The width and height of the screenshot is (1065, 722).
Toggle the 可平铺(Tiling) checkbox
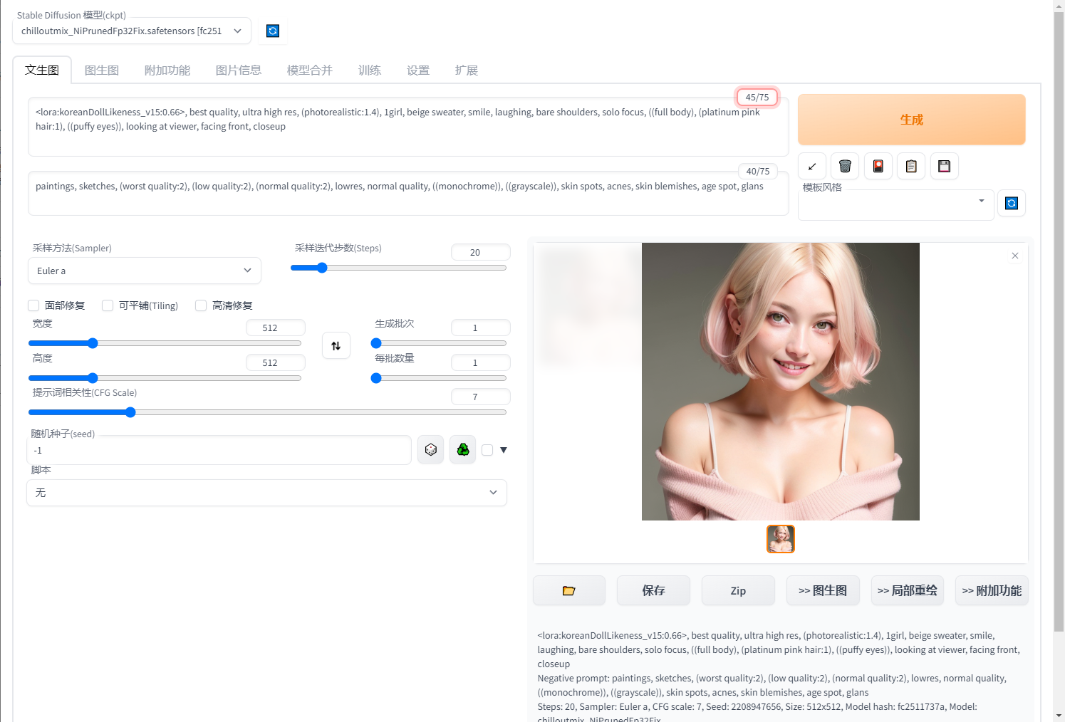108,305
